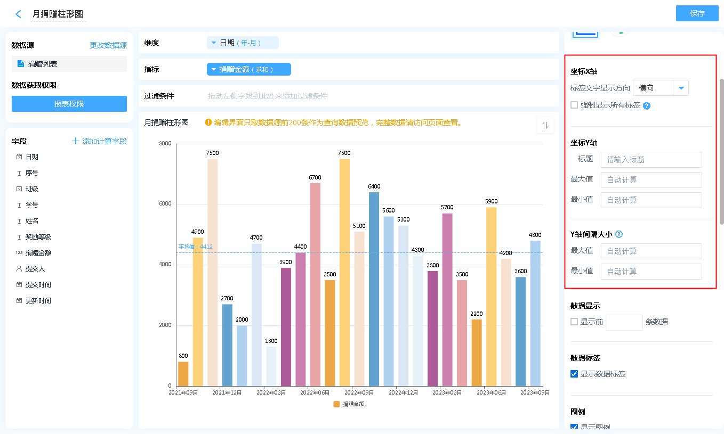Click the plus icon for 添加计算字段
Image resolution: width=724 pixels, height=434 pixels.
[75, 141]
